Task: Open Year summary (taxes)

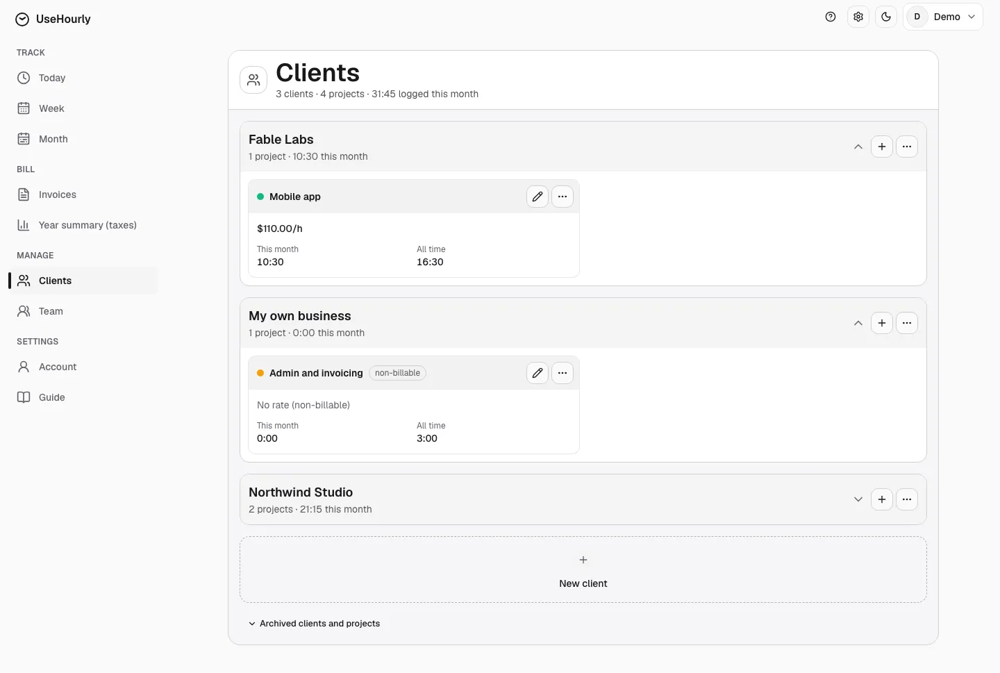Action: click(x=83, y=225)
